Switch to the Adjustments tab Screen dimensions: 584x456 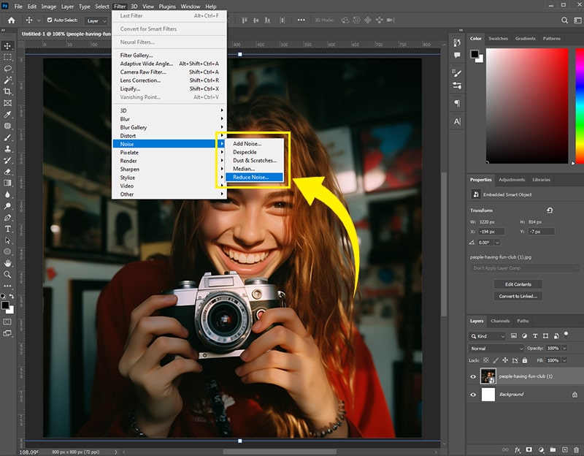(512, 180)
